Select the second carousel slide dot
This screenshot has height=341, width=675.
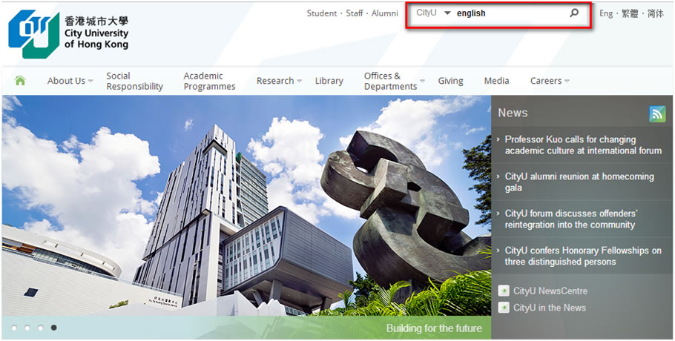pyautogui.click(x=27, y=328)
